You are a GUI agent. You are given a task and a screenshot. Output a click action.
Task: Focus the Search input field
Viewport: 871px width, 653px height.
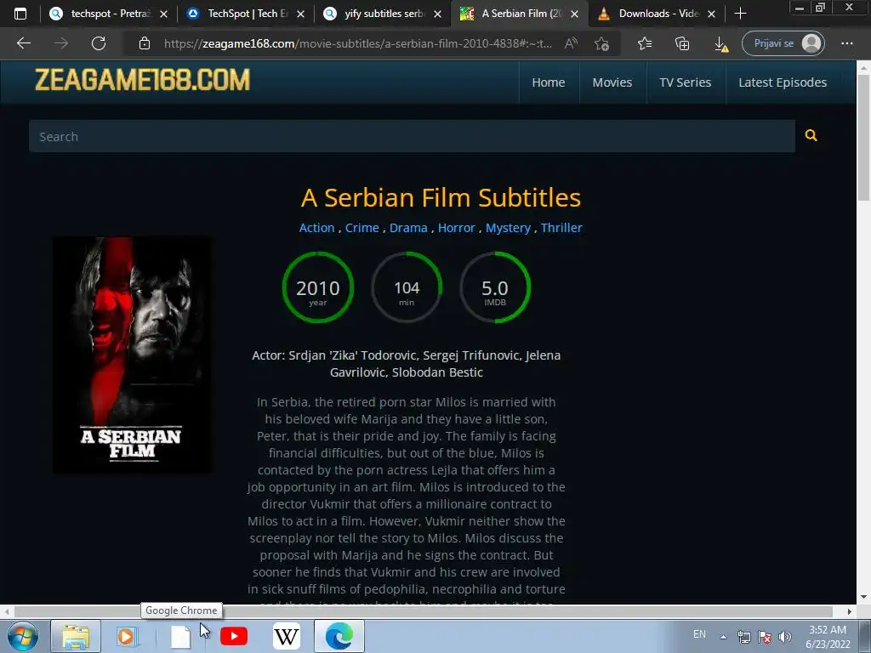pos(412,136)
